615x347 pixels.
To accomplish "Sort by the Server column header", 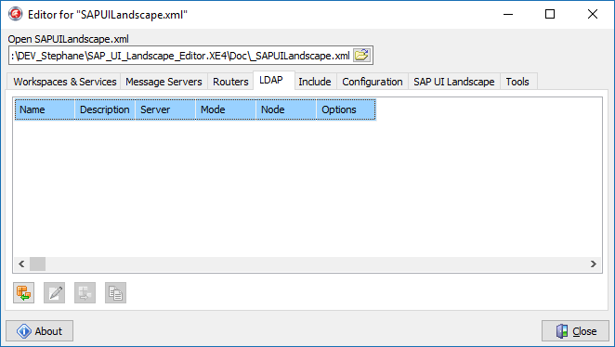I will pos(165,109).
